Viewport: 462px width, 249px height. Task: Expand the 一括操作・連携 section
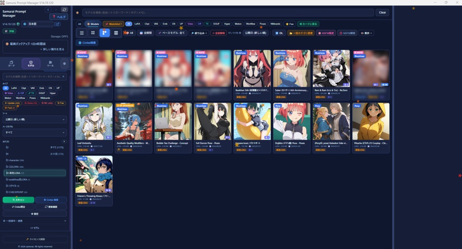pos(35,221)
